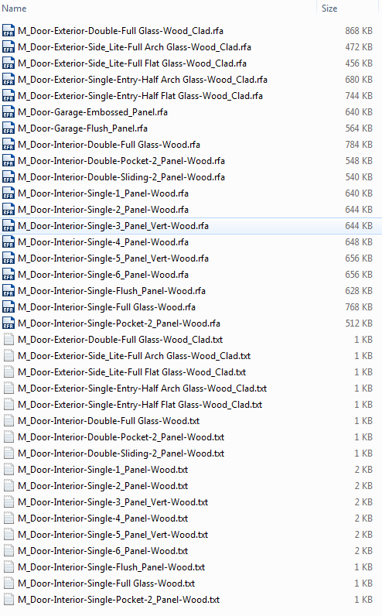
Task: Click text file icon of M_Door-Interior-Single-5_Panel_Vert-Wood.txt
Action: point(9,535)
